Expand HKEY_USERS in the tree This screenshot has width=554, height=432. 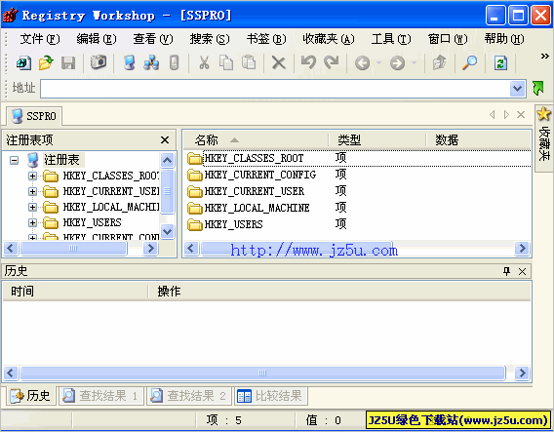[32, 222]
